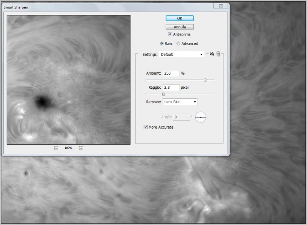Click the Annulla cancel button

180,27
